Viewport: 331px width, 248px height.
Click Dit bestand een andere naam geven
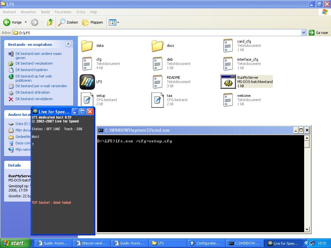38,56
